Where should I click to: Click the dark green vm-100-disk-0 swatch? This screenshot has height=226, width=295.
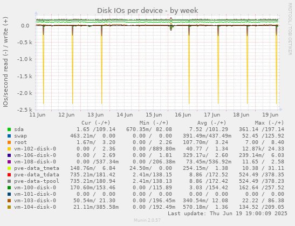tap(9, 188)
